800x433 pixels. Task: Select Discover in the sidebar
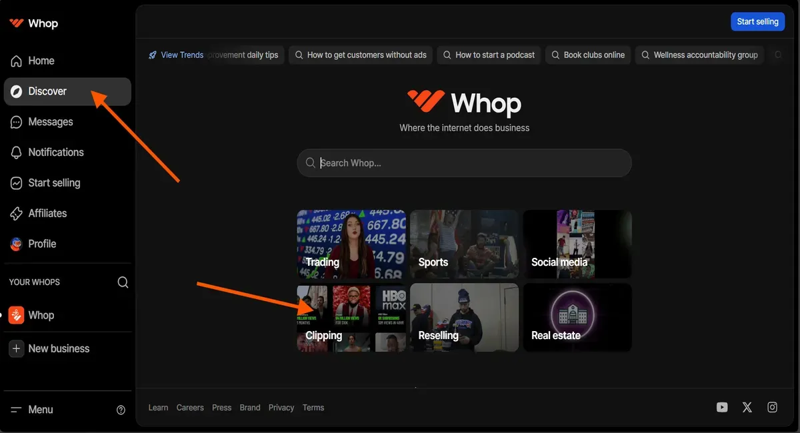coord(47,91)
